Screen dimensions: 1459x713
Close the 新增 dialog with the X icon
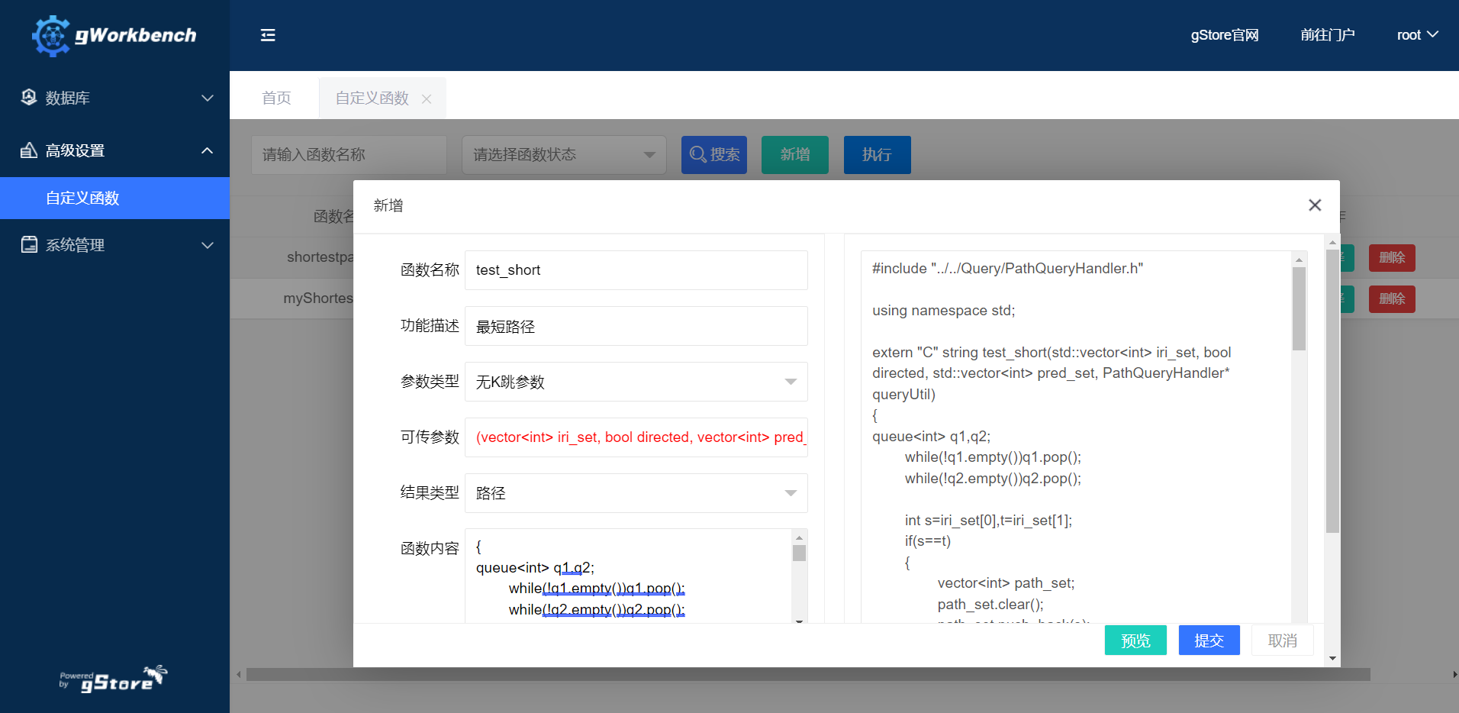(1314, 205)
